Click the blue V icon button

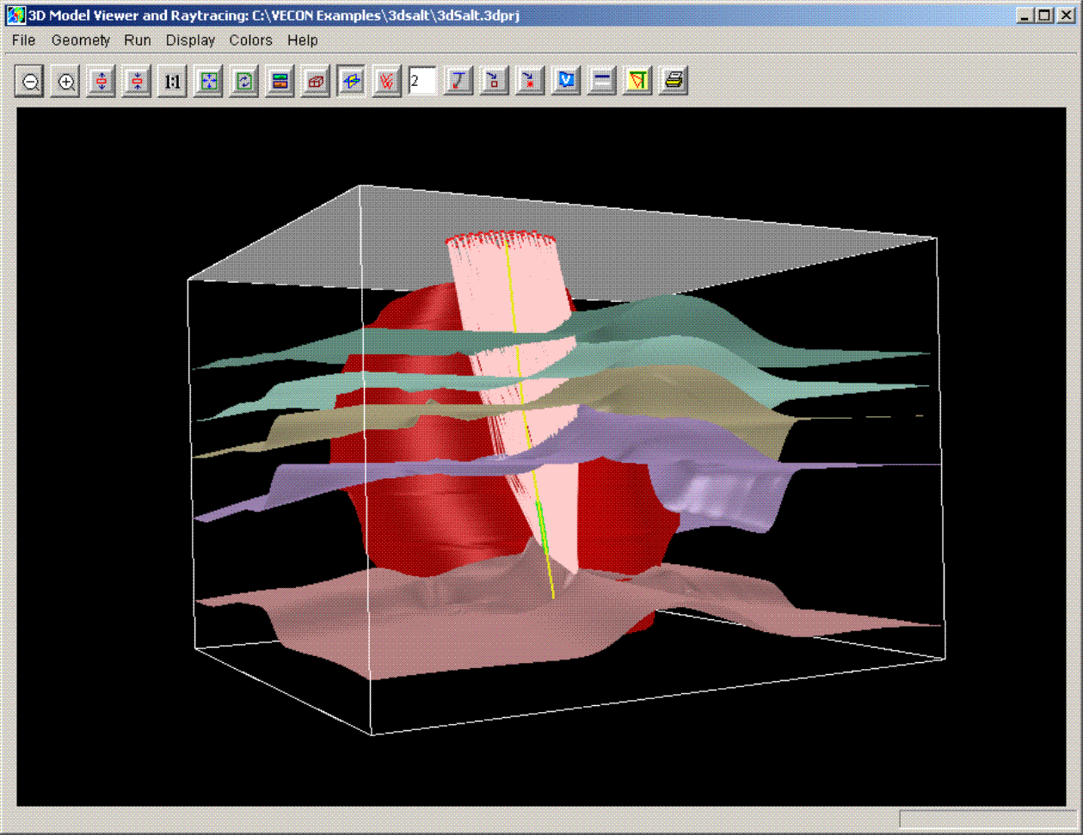point(566,82)
